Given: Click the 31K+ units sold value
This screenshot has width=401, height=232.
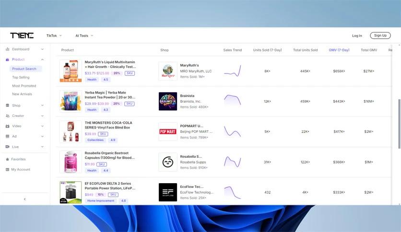Looking at the screenshot, I should (x=267, y=162).
